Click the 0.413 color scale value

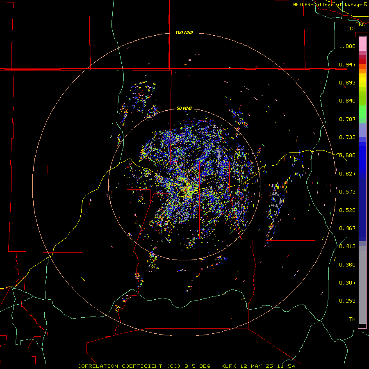(347, 246)
